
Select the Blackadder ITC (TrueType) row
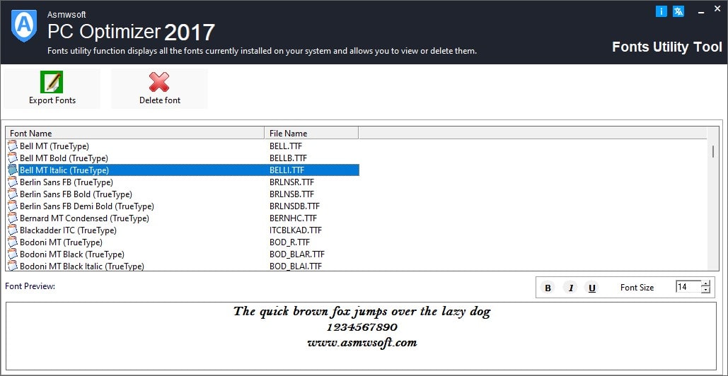click(183, 230)
